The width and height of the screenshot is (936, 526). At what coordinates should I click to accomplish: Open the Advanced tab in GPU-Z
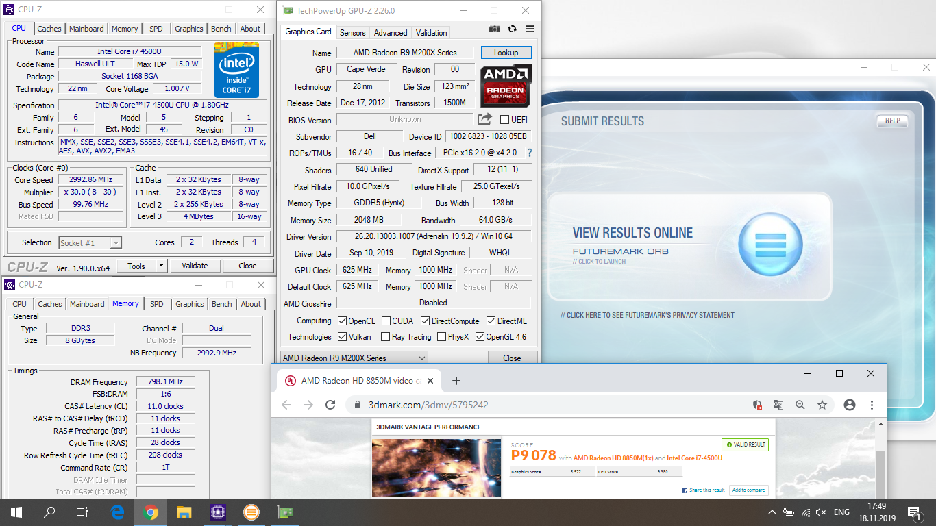(391, 32)
